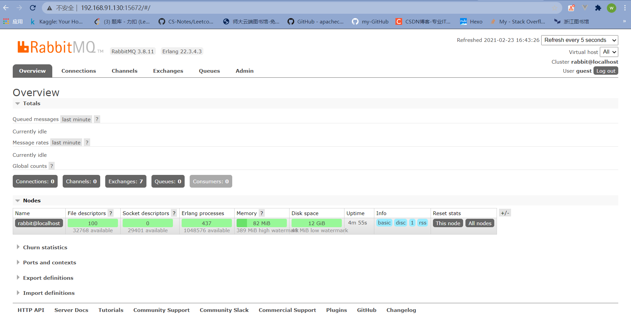The height and width of the screenshot is (326, 631).
Task: Reload the page with the refresh icon
Action: 33,8
